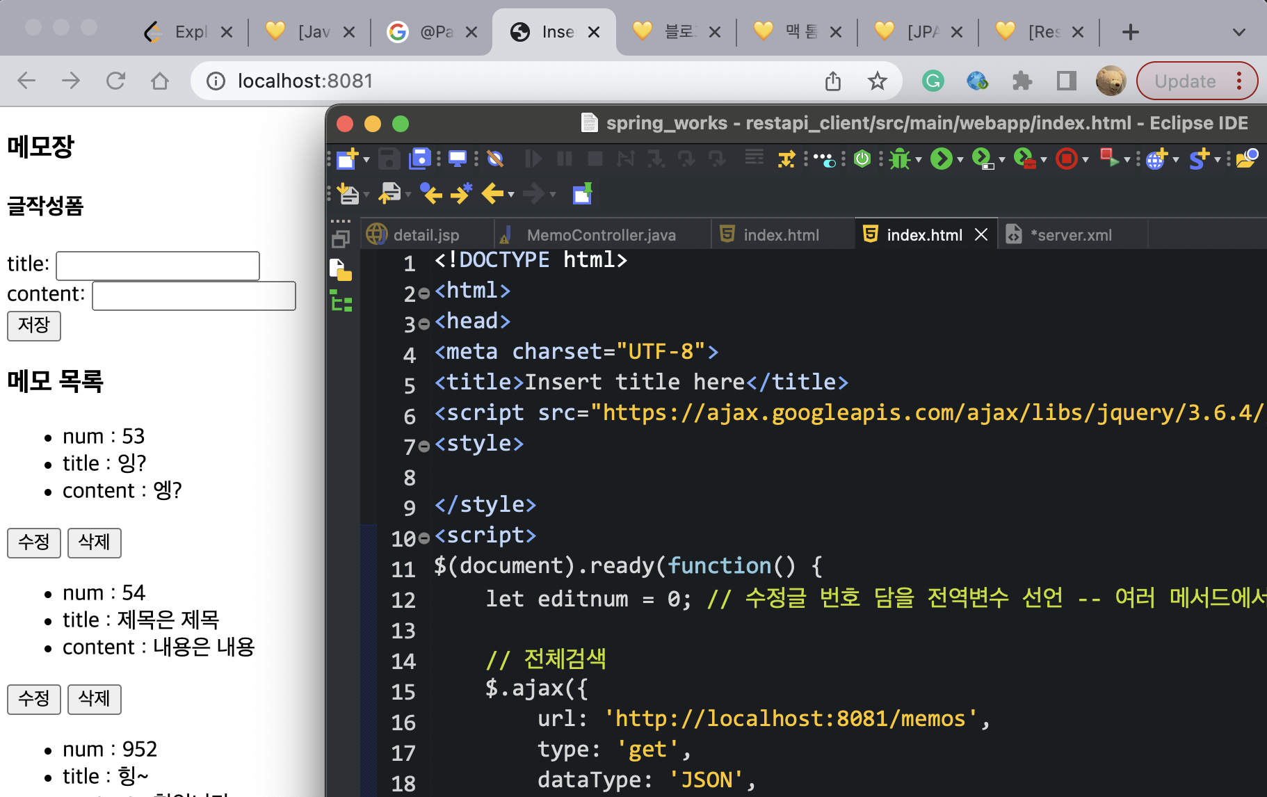Toggle the Skip All Breakpoints icon

click(x=495, y=159)
